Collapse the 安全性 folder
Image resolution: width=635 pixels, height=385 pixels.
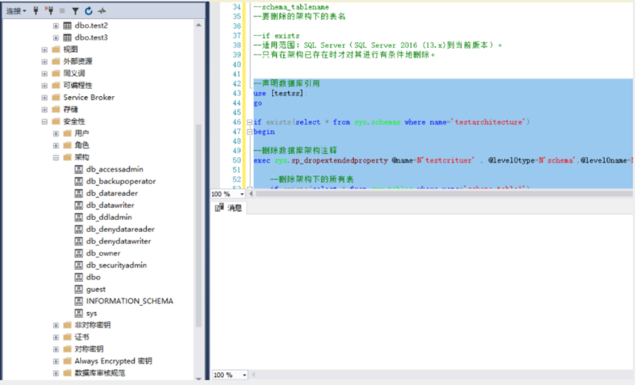pyautogui.click(x=44, y=121)
